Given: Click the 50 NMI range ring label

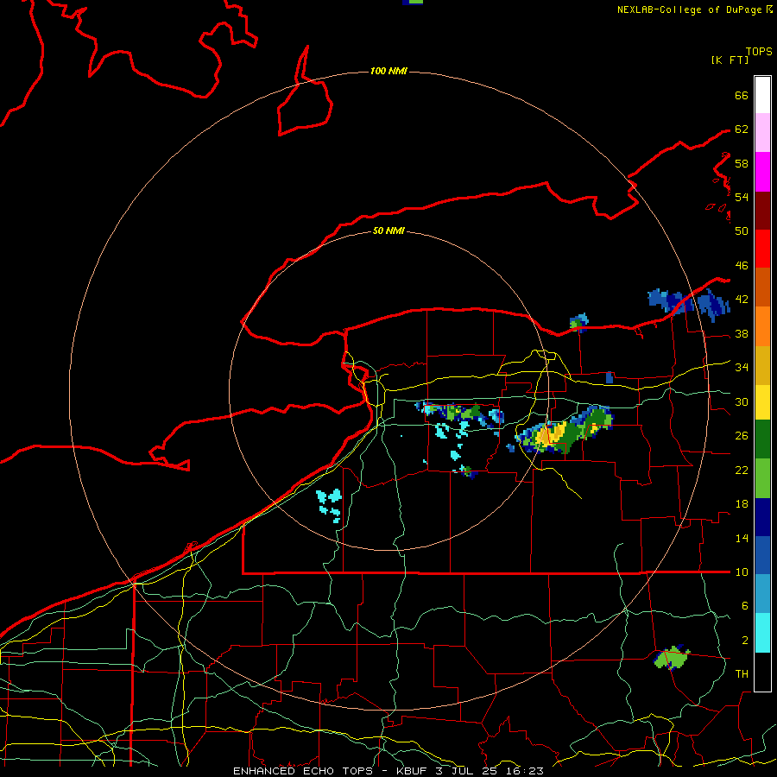Looking at the screenshot, I should pos(388,231).
